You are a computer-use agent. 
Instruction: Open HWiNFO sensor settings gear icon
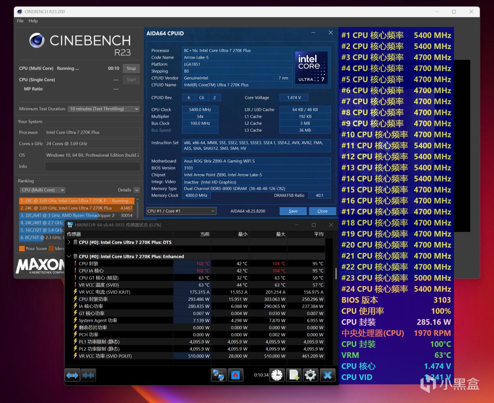tap(310, 375)
